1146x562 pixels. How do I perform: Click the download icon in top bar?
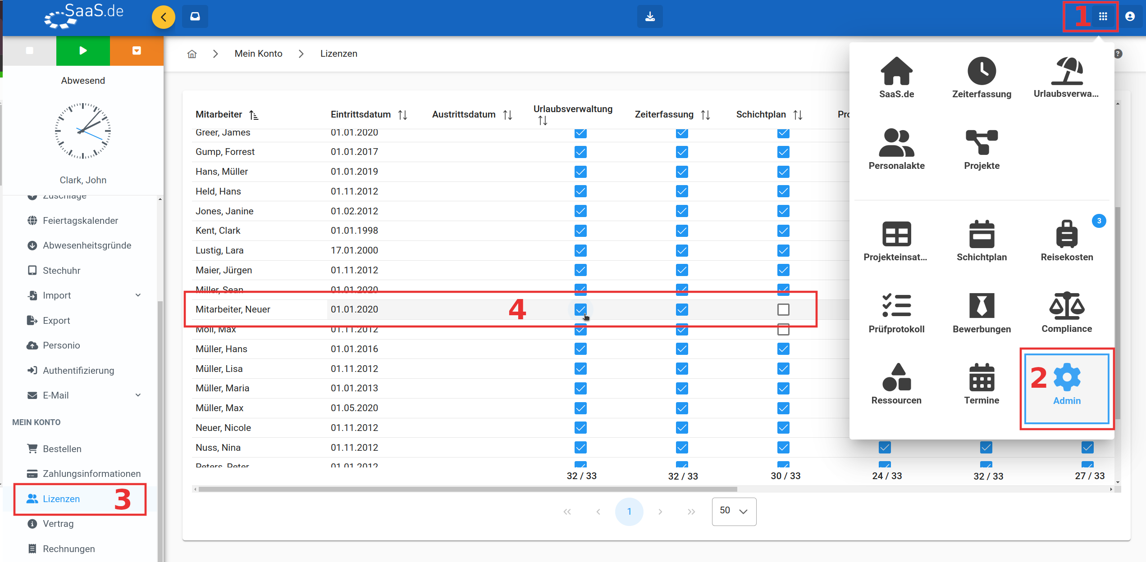pos(650,17)
